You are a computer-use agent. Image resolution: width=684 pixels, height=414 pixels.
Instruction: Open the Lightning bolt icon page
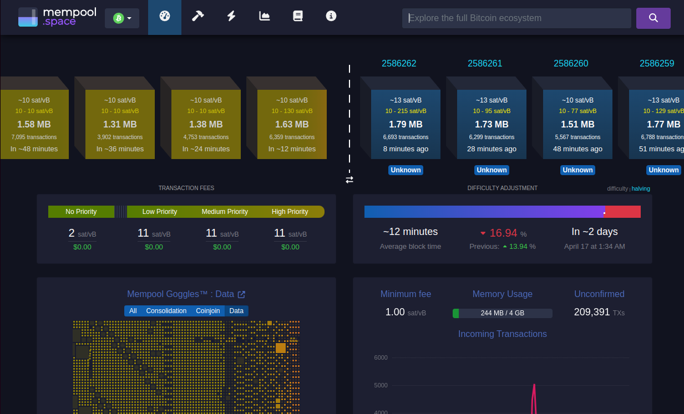tap(231, 17)
